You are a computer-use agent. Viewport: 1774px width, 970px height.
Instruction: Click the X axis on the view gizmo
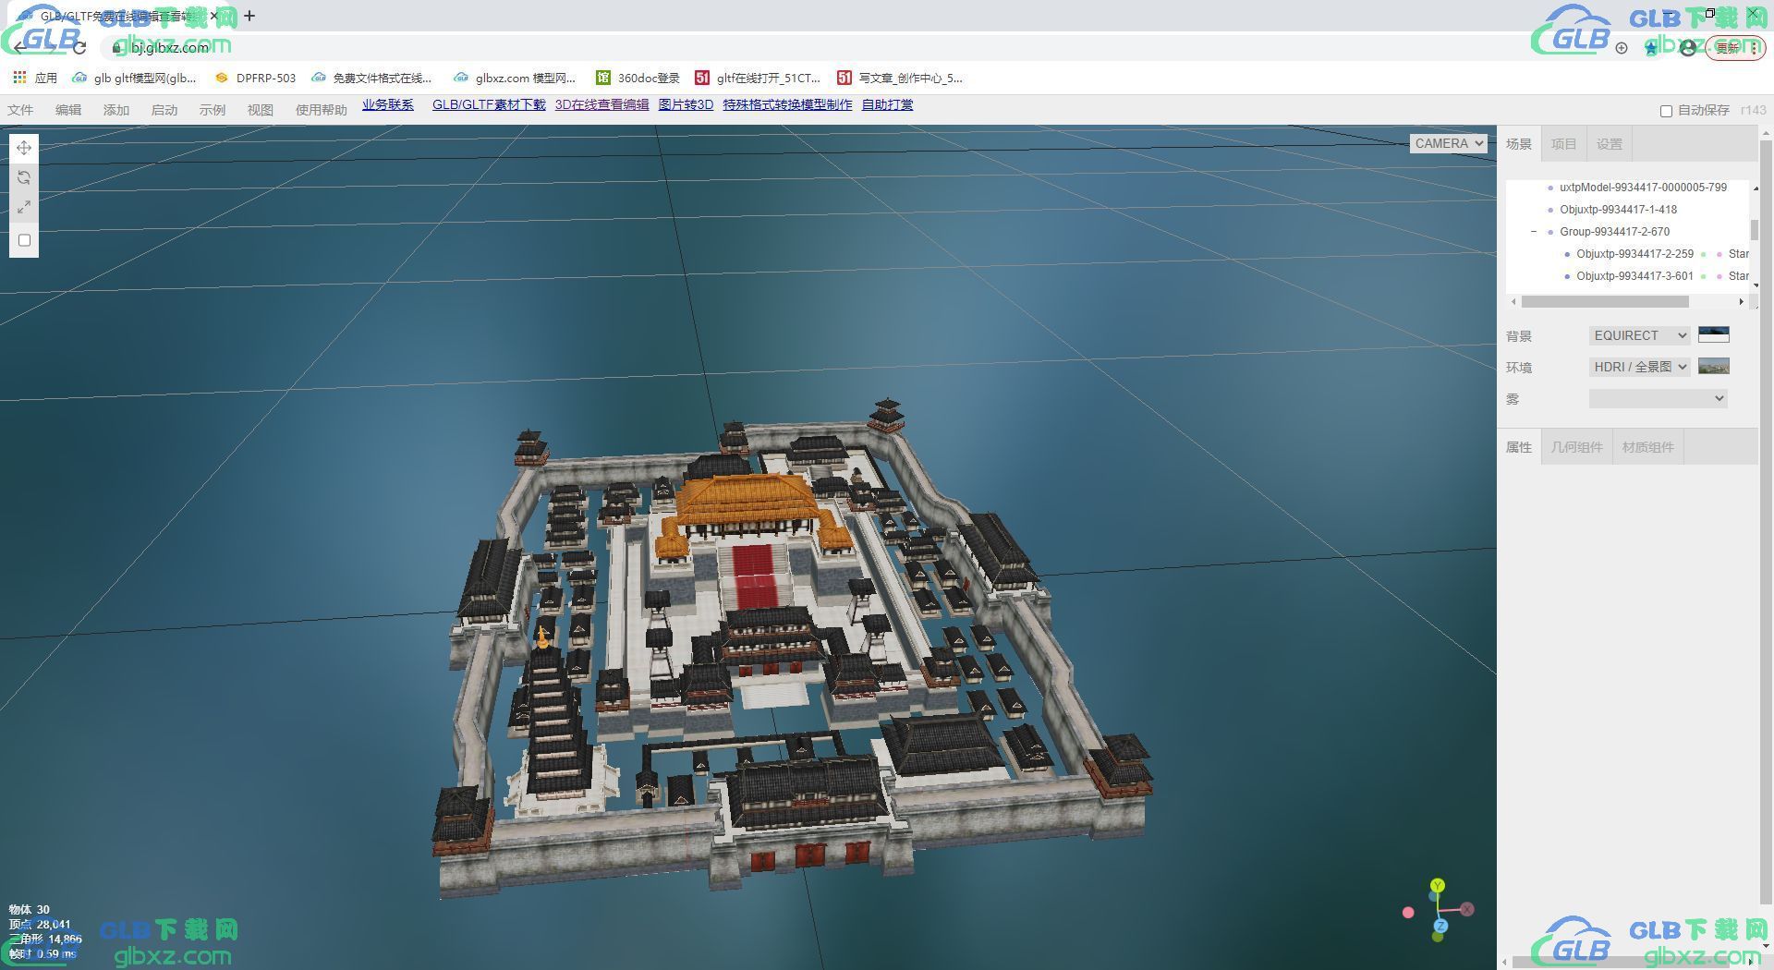1467,909
